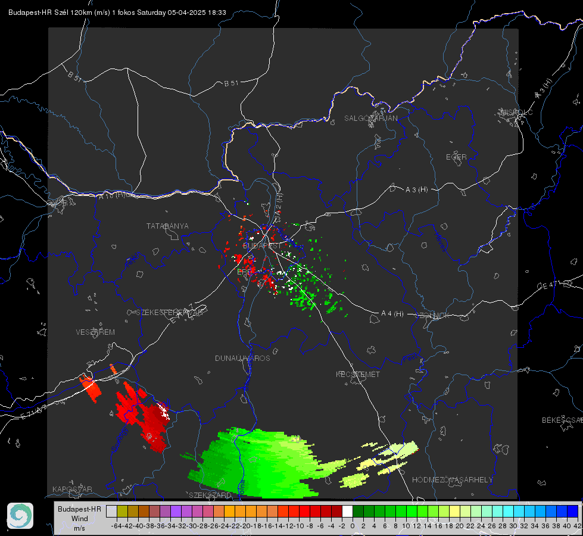Screen dimensions: 583x536
Task: Click the map title 'Budapest-HR Szél 120km' text
Action: coord(50,13)
